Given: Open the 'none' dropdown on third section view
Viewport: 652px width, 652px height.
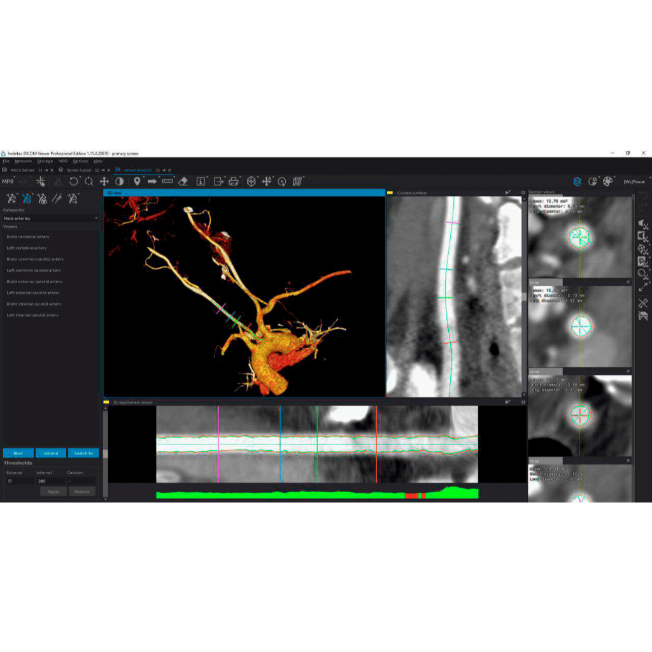Looking at the screenshot, I should click(x=545, y=372).
